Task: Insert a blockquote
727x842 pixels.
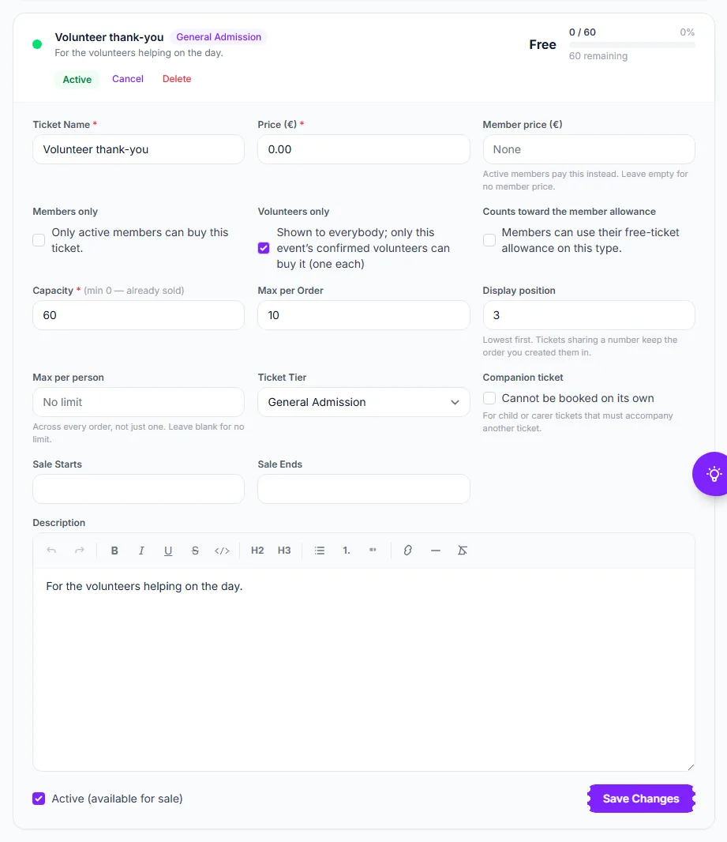Action: (373, 551)
